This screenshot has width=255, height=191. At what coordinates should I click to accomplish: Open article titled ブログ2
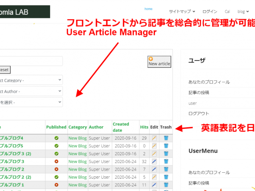pos(12,169)
